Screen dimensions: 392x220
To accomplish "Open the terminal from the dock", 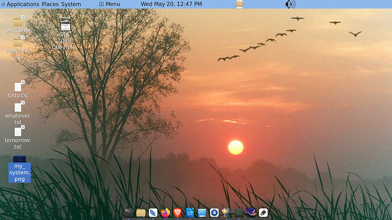I will click(x=128, y=213).
